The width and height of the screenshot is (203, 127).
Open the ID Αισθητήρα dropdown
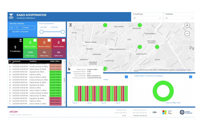pyautogui.click(x=147, y=18)
